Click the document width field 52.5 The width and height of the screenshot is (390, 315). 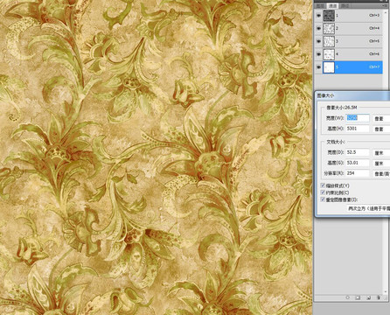coord(358,152)
